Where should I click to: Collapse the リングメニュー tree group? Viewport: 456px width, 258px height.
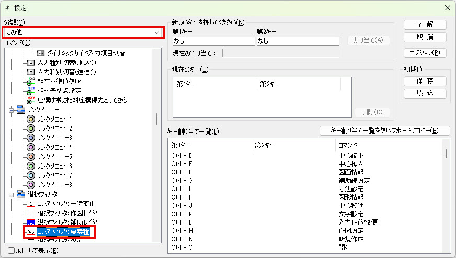(11, 110)
